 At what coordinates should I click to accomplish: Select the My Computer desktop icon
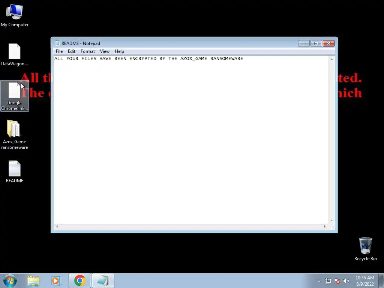point(15,15)
